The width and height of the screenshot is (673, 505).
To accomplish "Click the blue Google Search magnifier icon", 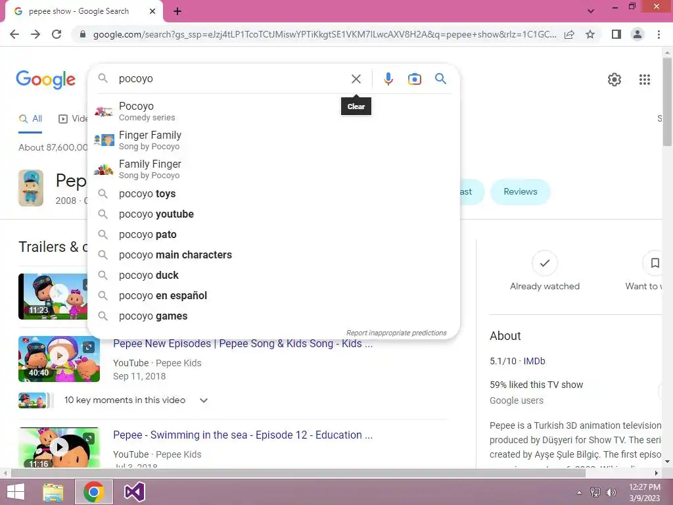I will [x=440, y=79].
